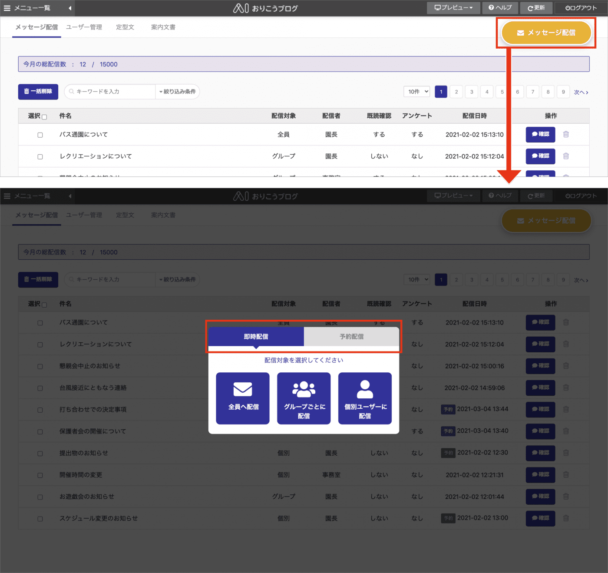Tick the レクリエーションについて checkbox in the bright top screen
Image resolution: width=608 pixels, height=573 pixels.
point(40,157)
